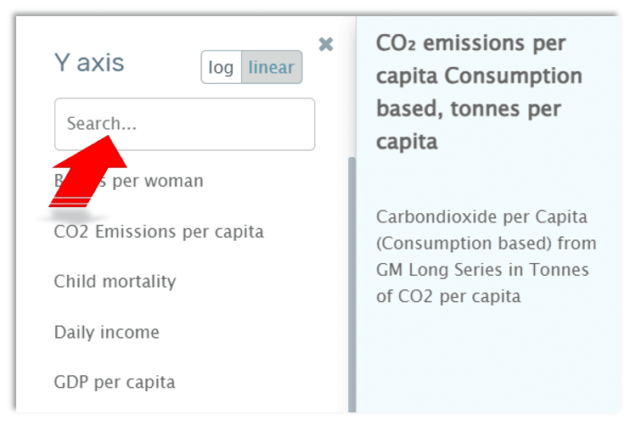Set the Y axis scale to linear
Screen dimensions: 630x426
click(x=271, y=68)
